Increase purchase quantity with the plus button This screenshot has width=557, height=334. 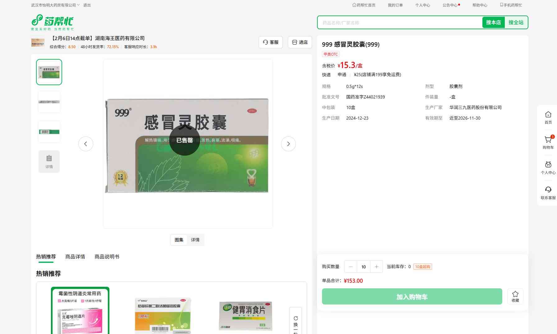pyautogui.click(x=376, y=267)
